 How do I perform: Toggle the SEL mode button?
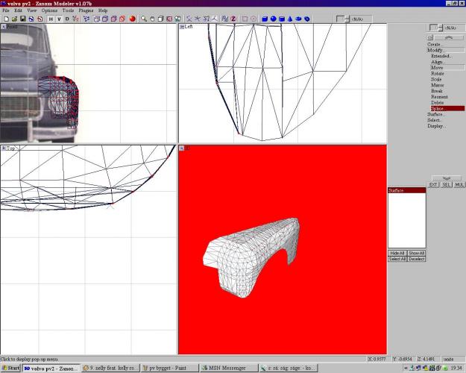pos(447,184)
